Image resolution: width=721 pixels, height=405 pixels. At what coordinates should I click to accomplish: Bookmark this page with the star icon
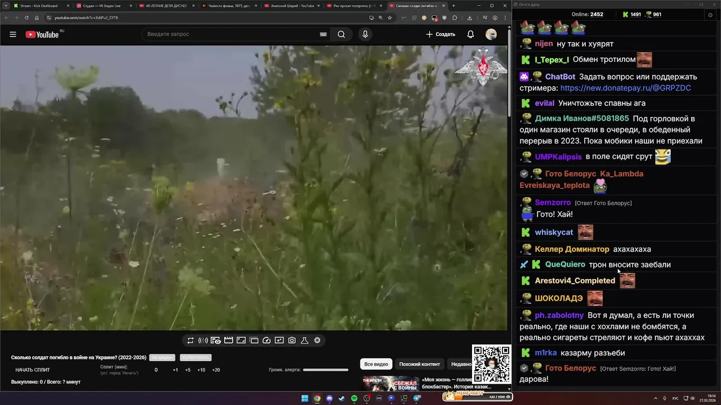pos(390,17)
